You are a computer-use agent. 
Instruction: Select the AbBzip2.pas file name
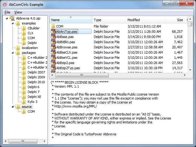coord(65,63)
